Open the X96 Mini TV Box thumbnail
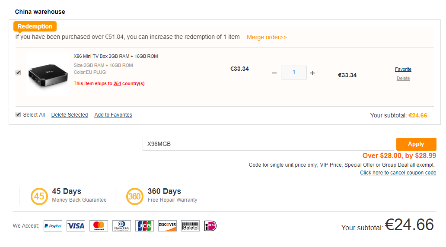The width and height of the screenshot is (446, 247). coord(48,74)
